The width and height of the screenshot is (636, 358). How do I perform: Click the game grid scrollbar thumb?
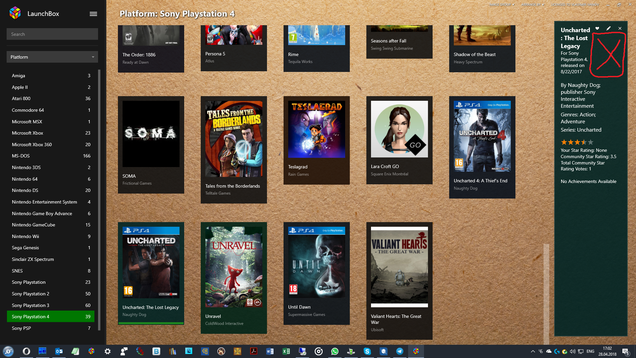[546, 294]
